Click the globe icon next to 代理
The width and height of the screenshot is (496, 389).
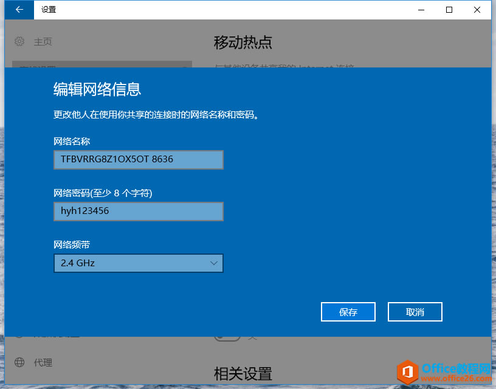pyautogui.click(x=19, y=362)
